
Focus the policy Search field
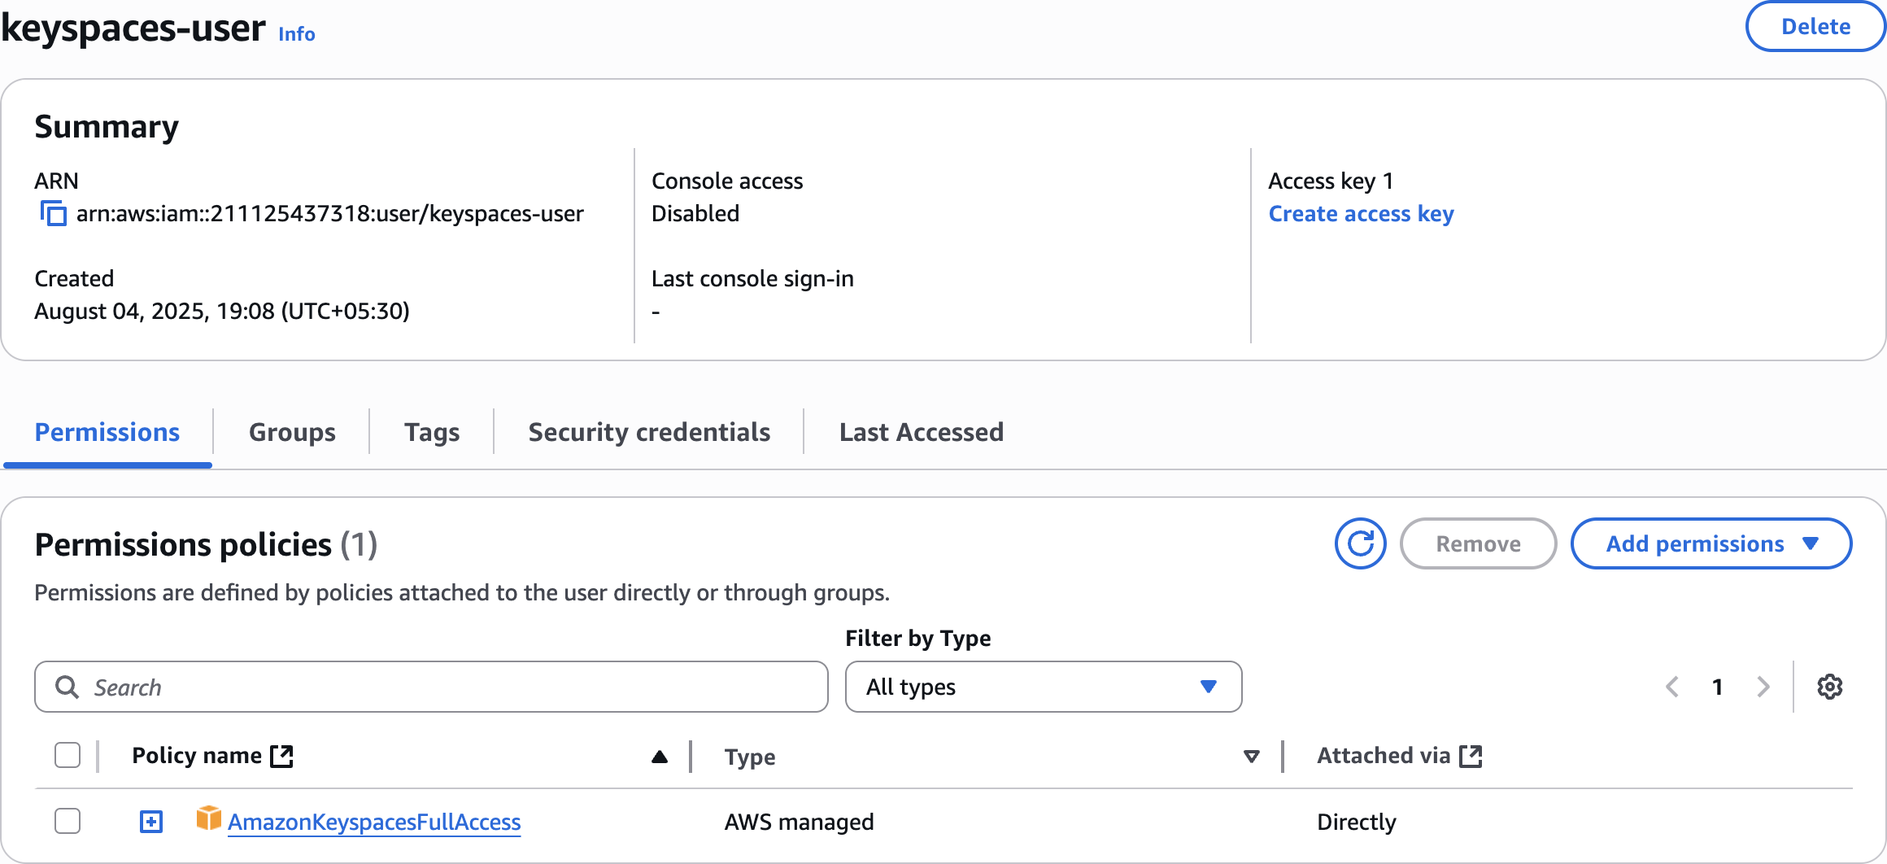431,687
